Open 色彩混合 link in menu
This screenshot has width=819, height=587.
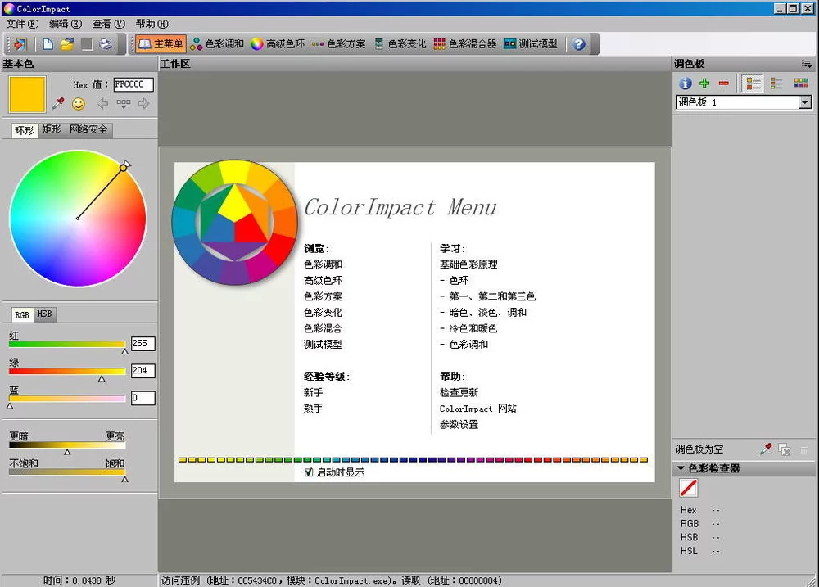pyautogui.click(x=324, y=328)
